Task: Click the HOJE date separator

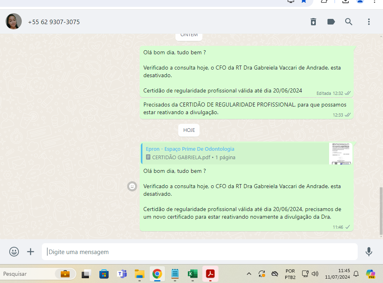Action: pyautogui.click(x=189, y=130)
